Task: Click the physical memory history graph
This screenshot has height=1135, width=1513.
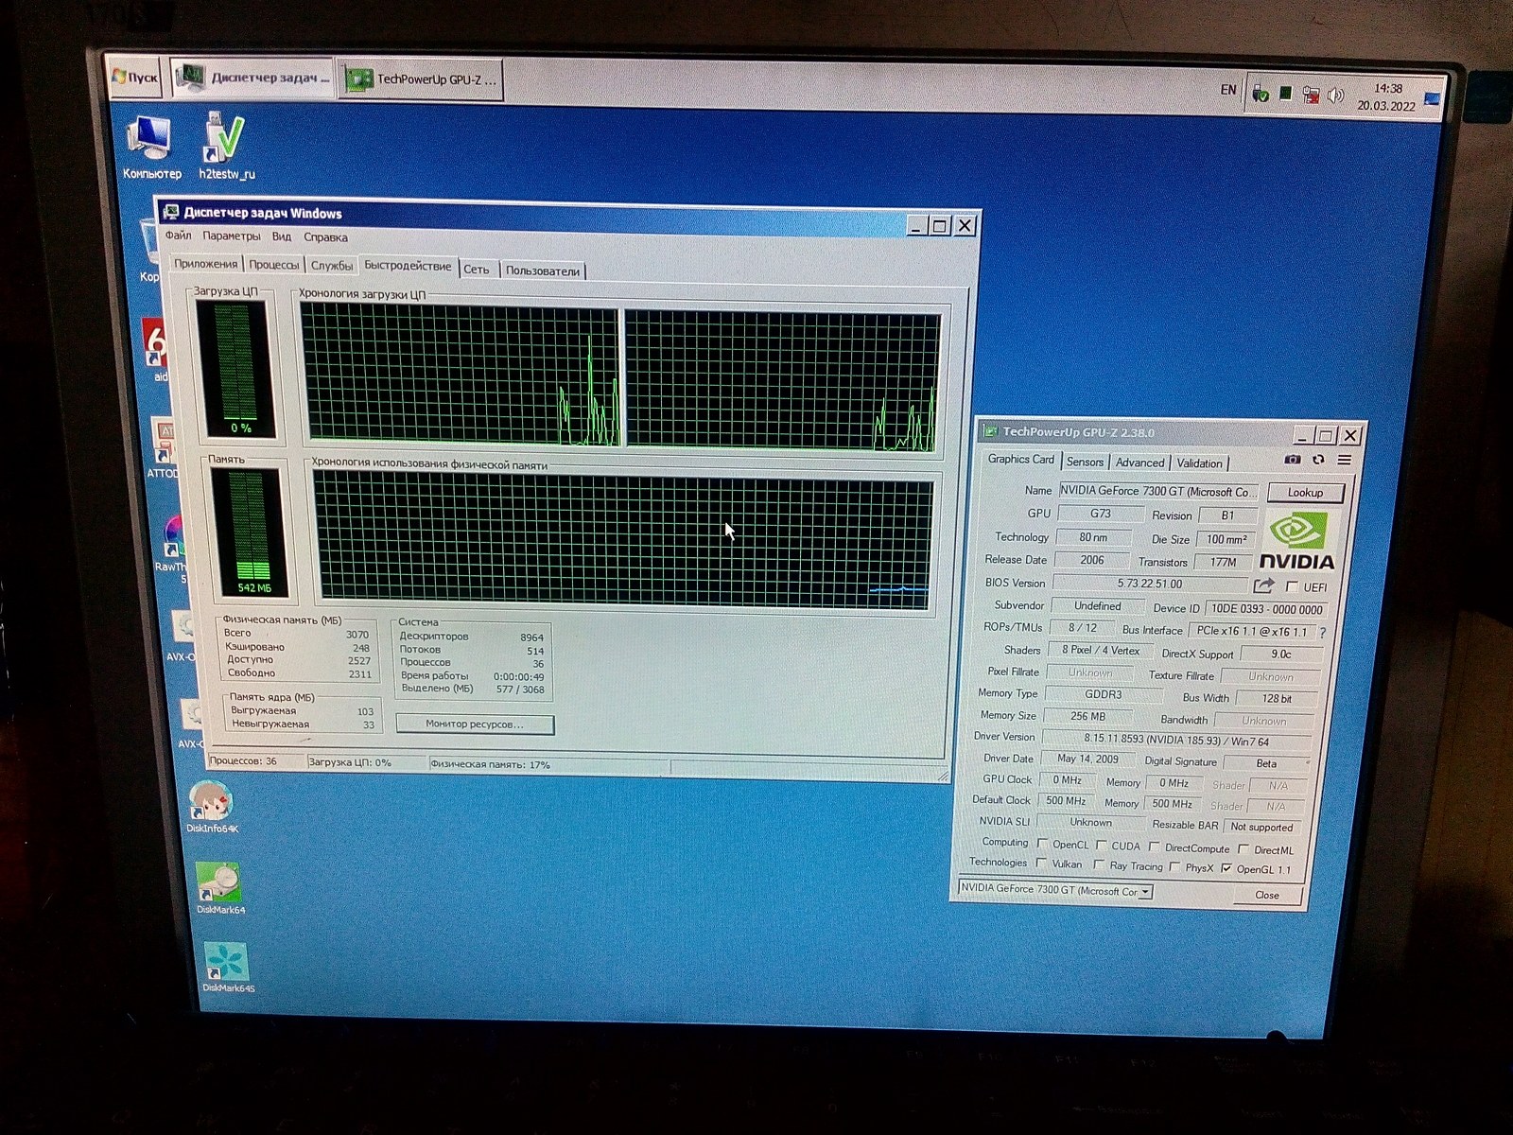Action: (623, 539)
